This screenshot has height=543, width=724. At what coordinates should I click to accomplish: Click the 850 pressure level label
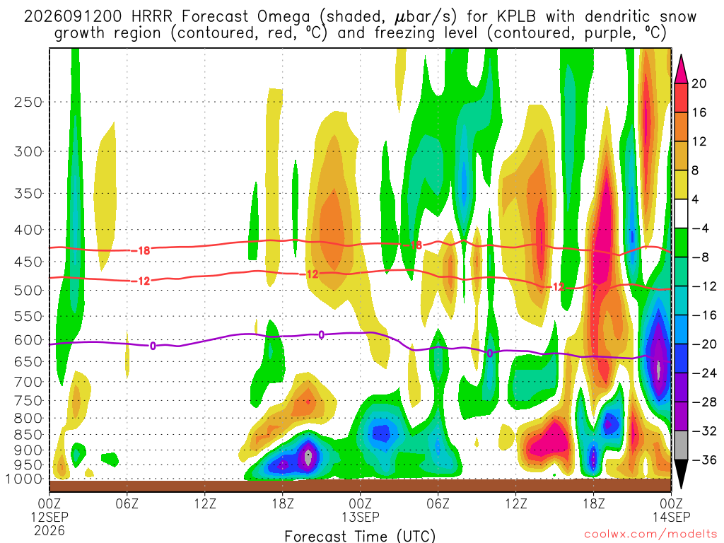pos(28,435)
